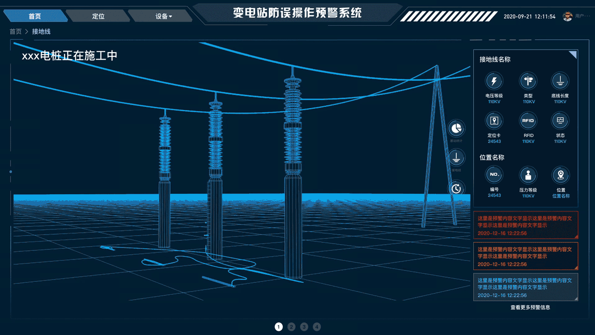Select the 接地线 round side icon
This screenshot has height=335, width=595.
tap(456, 158)
